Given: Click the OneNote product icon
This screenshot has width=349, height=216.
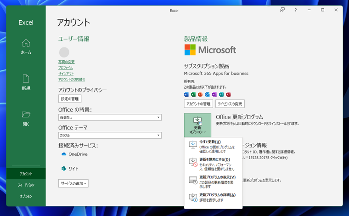Looking at the screenshot, I should tap(214, 95).
